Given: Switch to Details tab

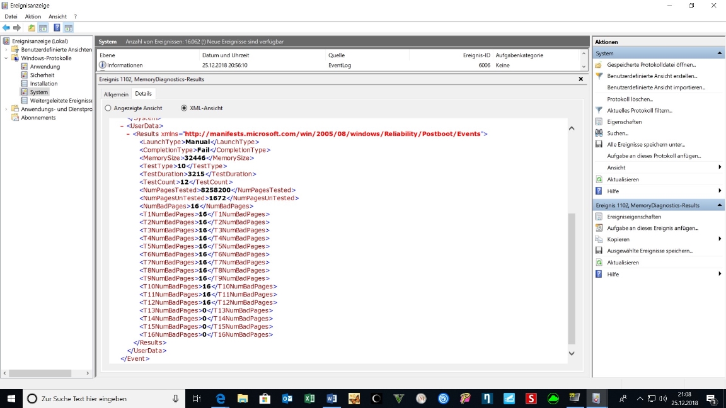Looking at the screenshot, I should [x=143, y=93].
